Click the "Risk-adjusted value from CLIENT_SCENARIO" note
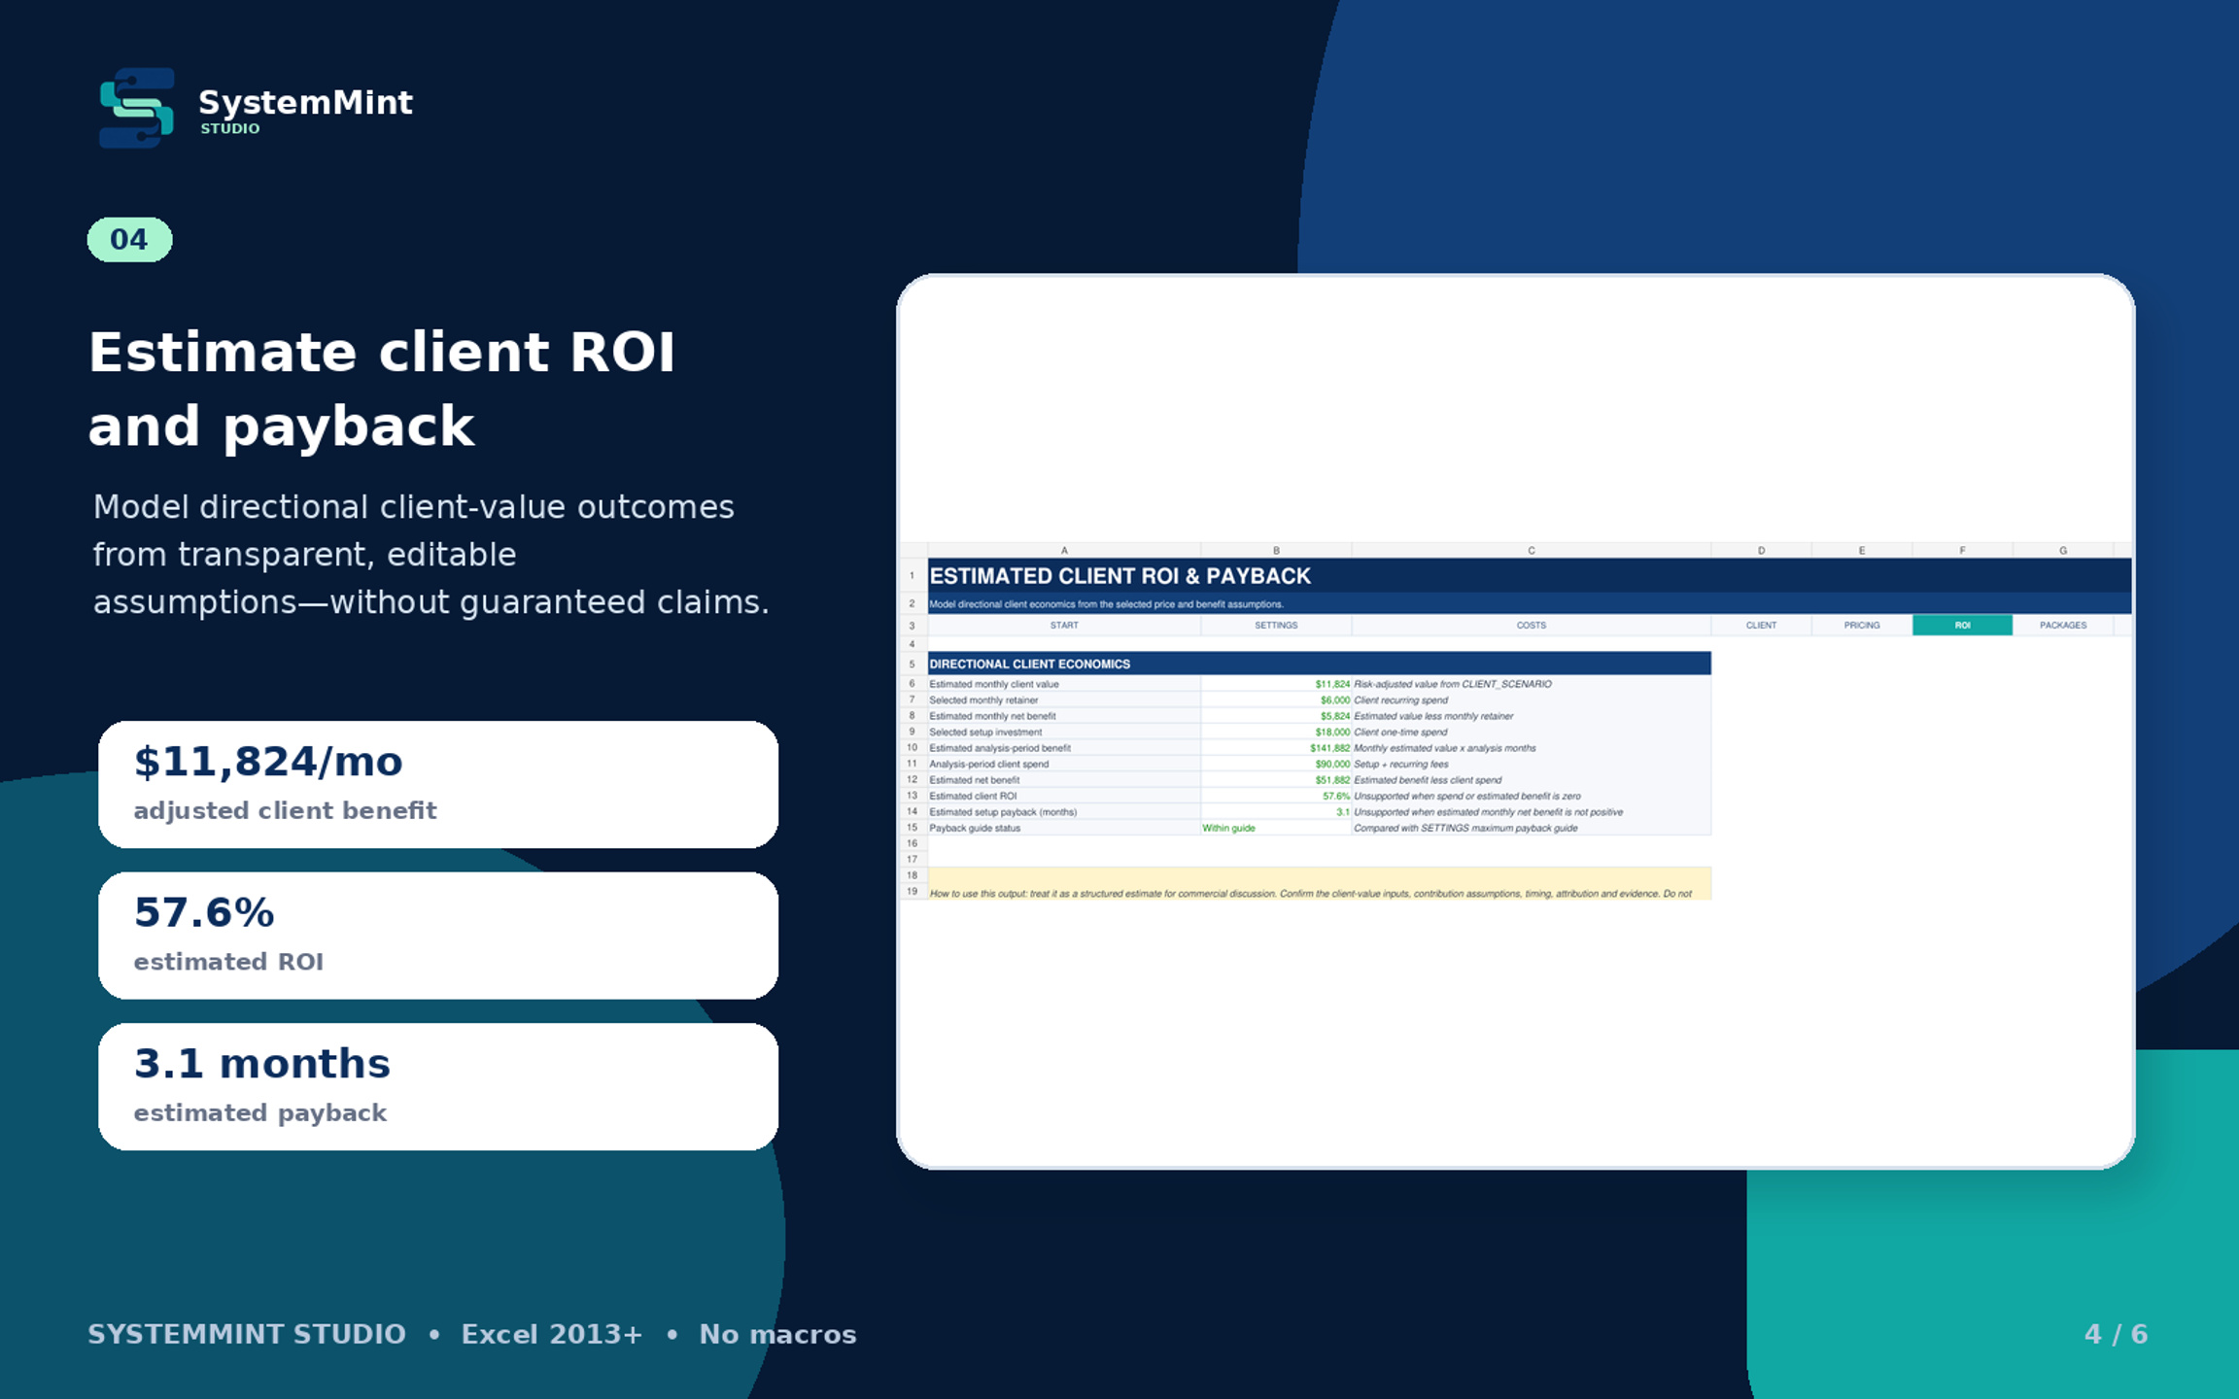 pyautogui.click(x=1531, y=684)
